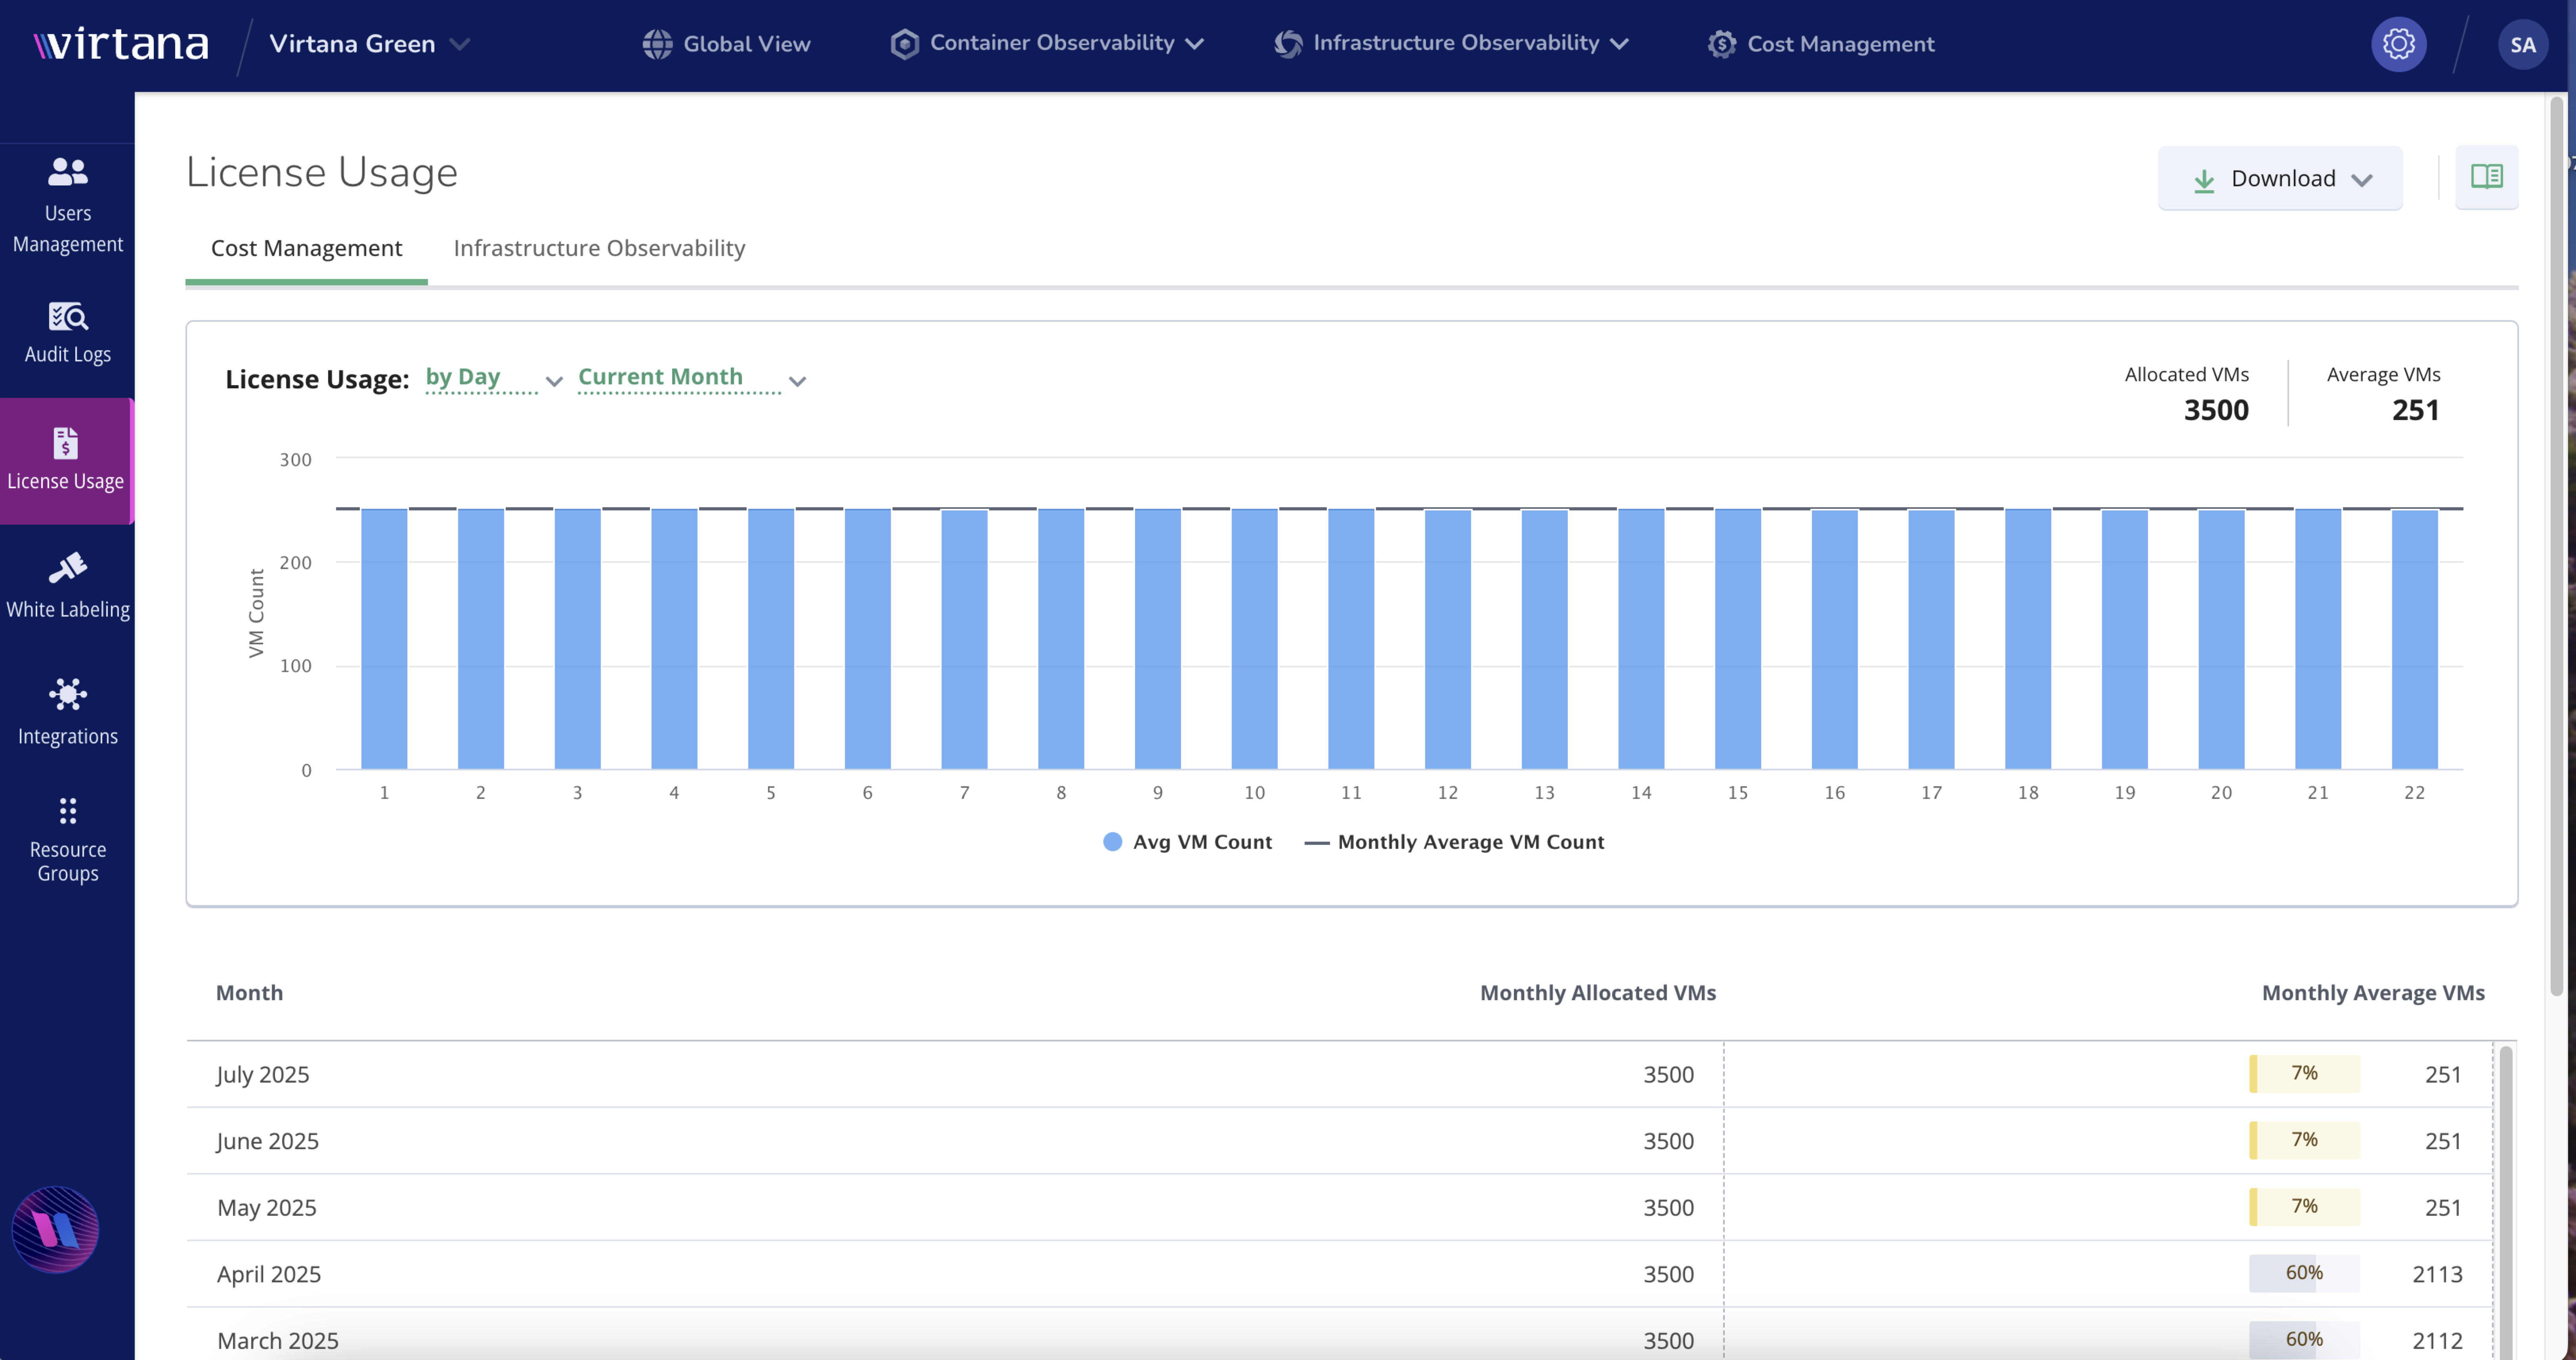
Task: Click the day 1 chart bar
Action: (x=384, y=639)
